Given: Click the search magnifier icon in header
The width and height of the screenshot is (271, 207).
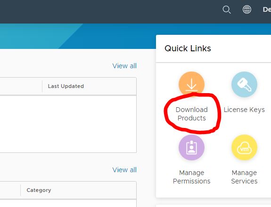Looking at the screenshot, I should coord(227,10).
